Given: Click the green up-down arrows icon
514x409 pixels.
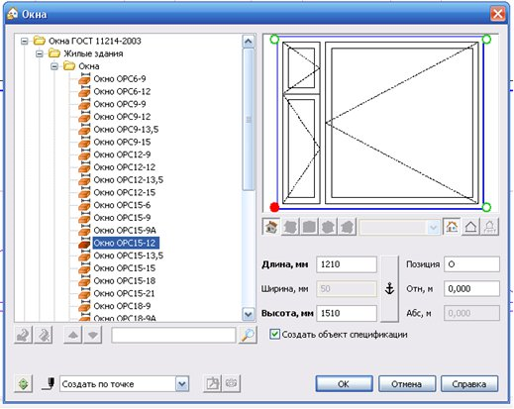Looking at the screenshot, I should 24,384.
